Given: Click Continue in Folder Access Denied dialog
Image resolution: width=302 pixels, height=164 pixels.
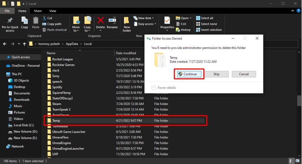Looking at the screenshot, I should pos(189,74).
